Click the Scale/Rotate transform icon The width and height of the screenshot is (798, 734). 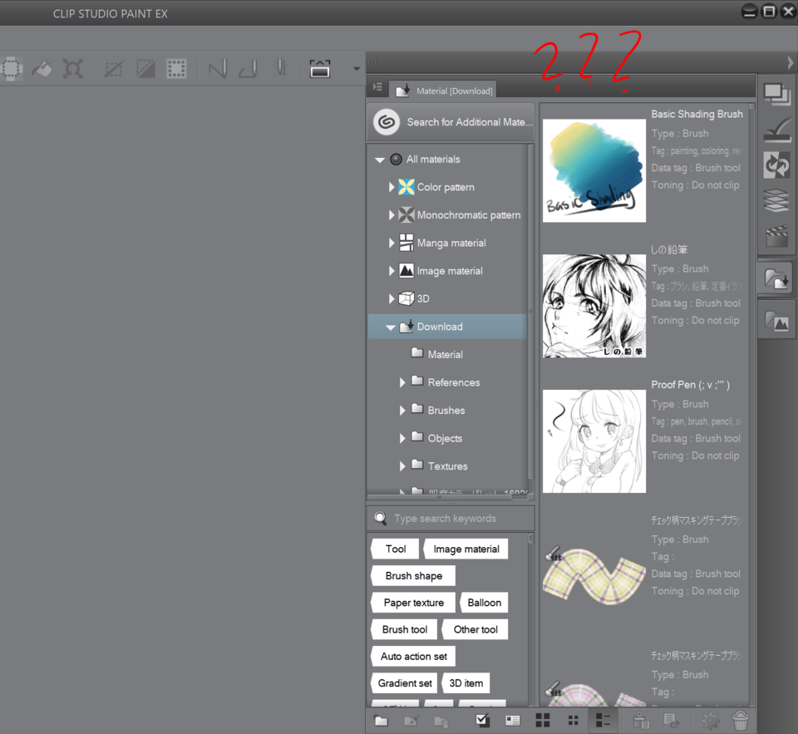(x=73, y=68)
